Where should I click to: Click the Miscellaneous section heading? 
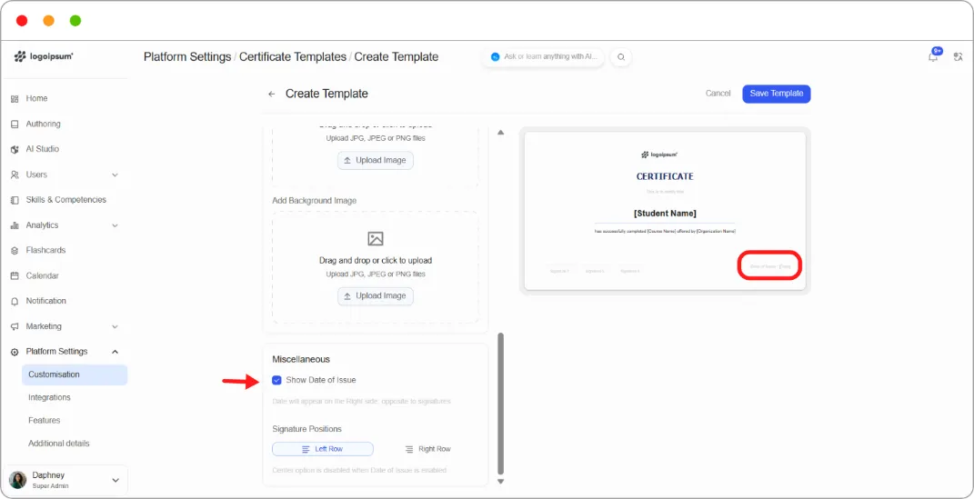301,359
